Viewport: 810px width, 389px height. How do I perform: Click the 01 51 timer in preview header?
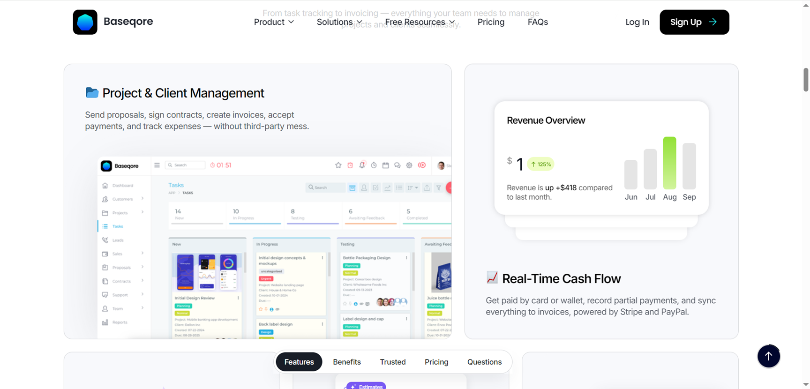coord(220,165)
